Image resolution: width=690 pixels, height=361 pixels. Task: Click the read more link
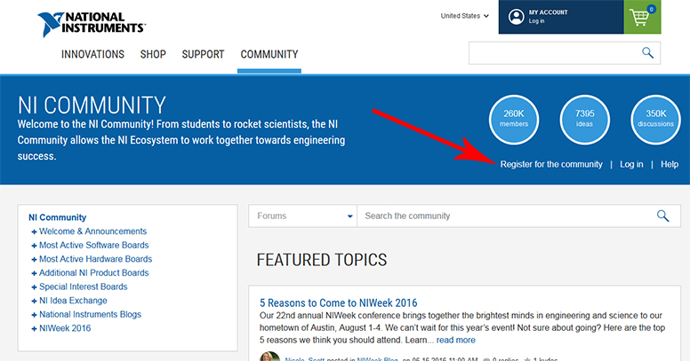click(456, 340)
